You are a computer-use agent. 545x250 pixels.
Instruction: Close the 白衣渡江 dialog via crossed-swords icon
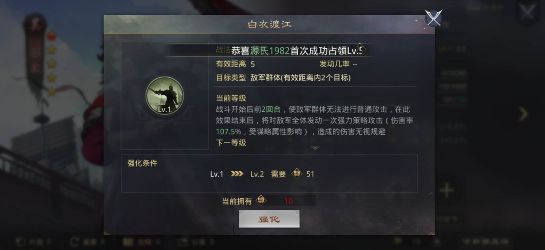click(x=433, y=18)
